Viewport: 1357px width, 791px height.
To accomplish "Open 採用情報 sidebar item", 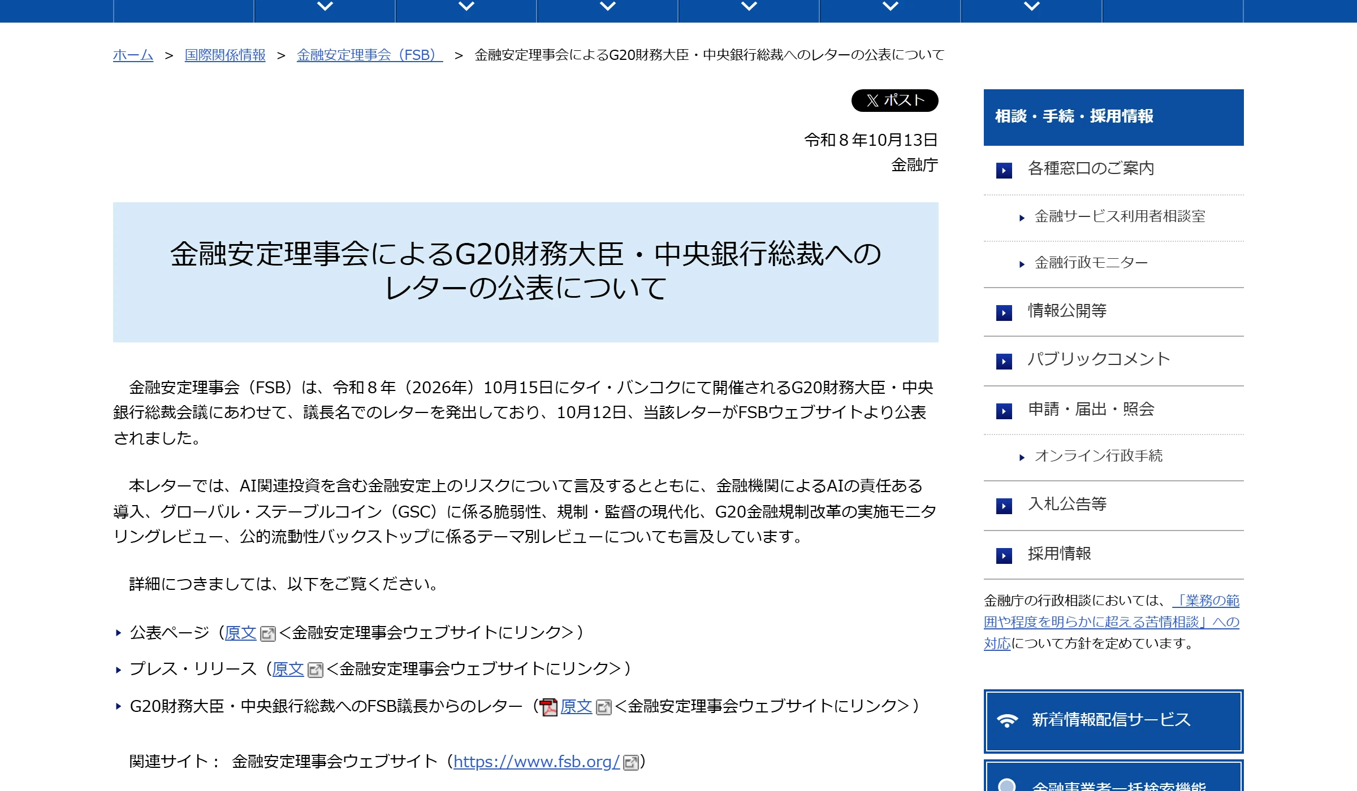I will click(x=1114, y=555).
